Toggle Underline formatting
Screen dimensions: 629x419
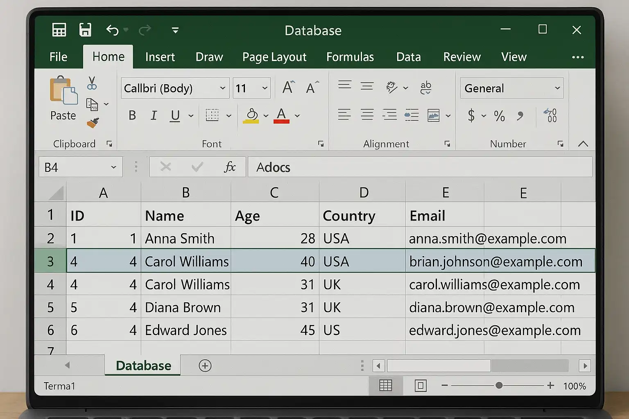point(175,116)
